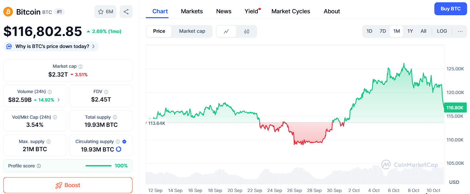The image size is (470, 194).
Task: Open the chart more options ellipsis
Action: point(460,31)
